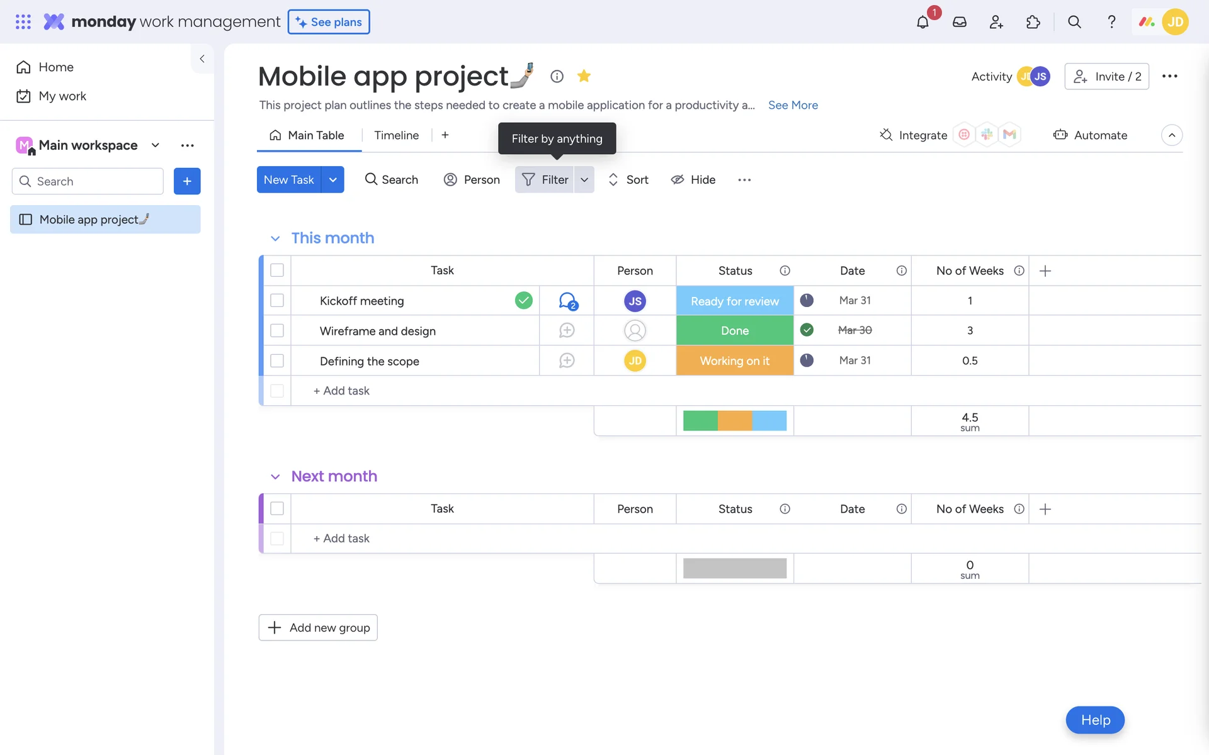Open the notifications bell
1209x755 pixels.
point(922,22)
